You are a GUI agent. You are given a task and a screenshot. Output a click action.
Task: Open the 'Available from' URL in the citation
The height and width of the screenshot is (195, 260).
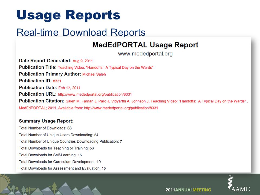[x=121, y=108]
